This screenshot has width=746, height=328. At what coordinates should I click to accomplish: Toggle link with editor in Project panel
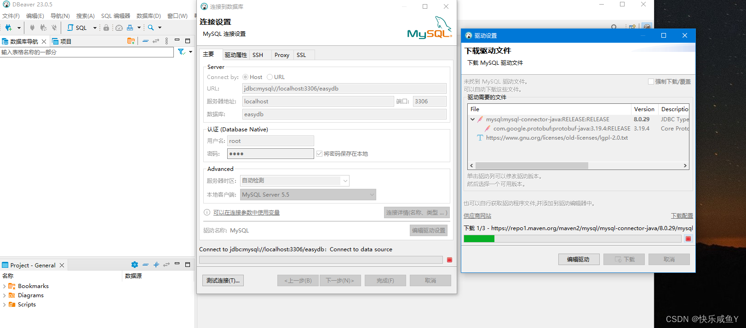tap(166, 265)
